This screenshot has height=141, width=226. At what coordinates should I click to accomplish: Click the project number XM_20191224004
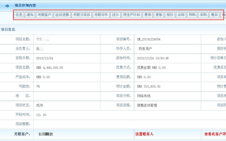(149, 39)
